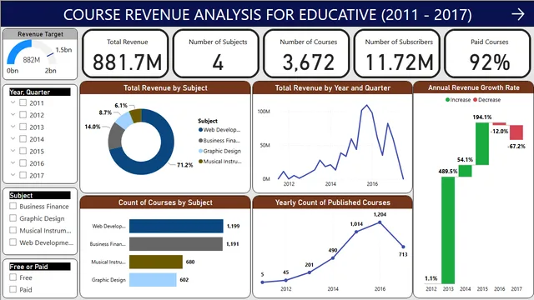Click the Year, Quarter slicer header
534x300 pixels.
coord(40,92)
